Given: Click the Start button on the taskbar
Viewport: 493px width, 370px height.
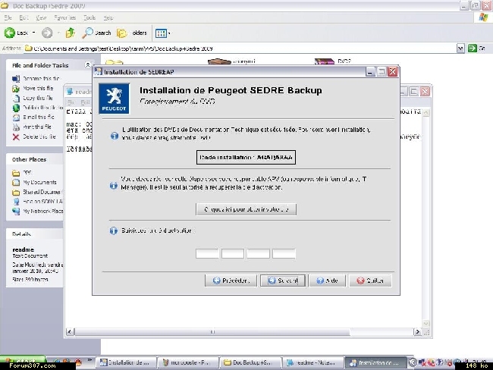Looking at the screenshot, I should coord(23,360).
